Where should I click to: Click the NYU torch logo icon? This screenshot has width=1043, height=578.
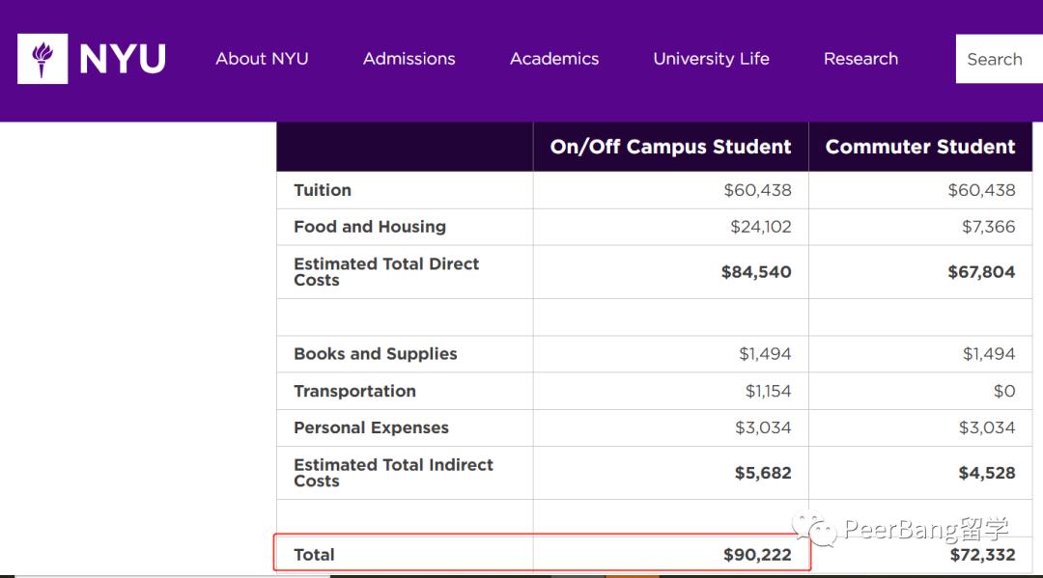(x=42, y=59)
